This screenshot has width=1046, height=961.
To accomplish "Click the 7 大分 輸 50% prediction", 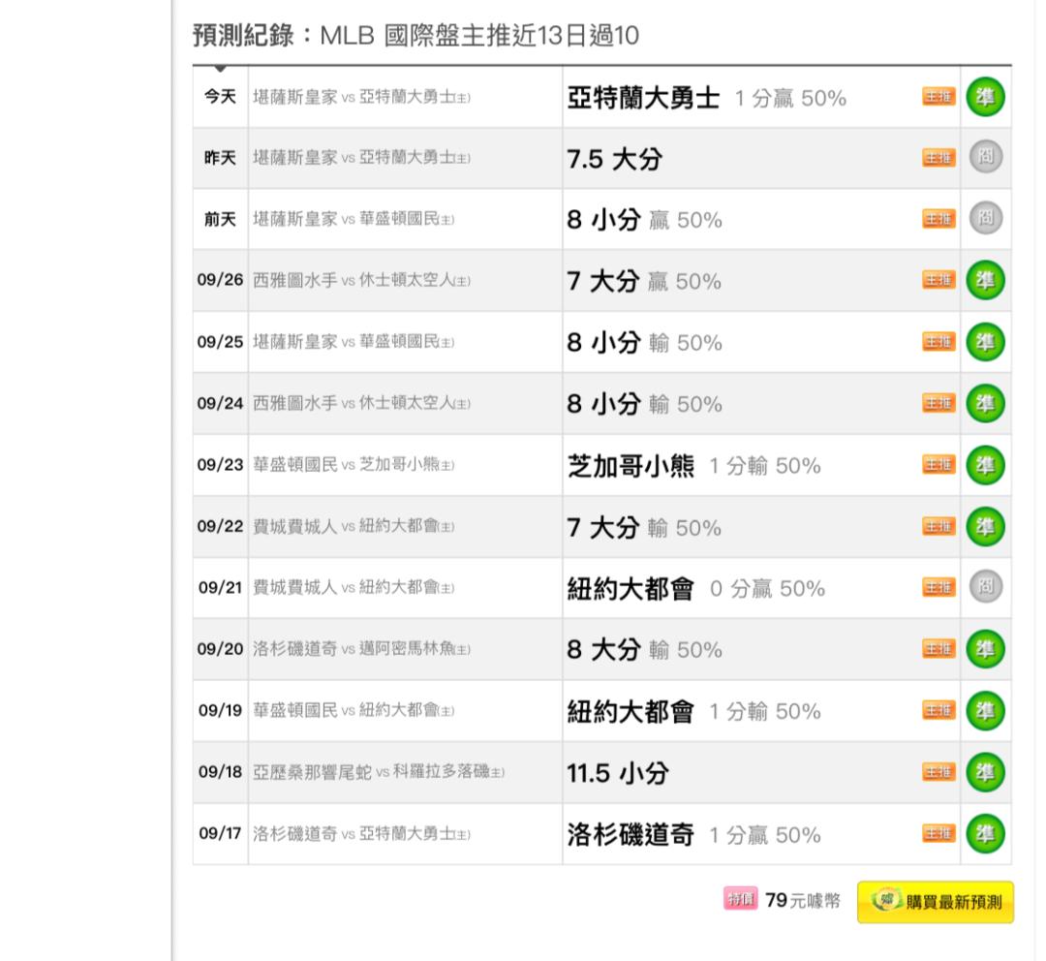I will 644,528.
